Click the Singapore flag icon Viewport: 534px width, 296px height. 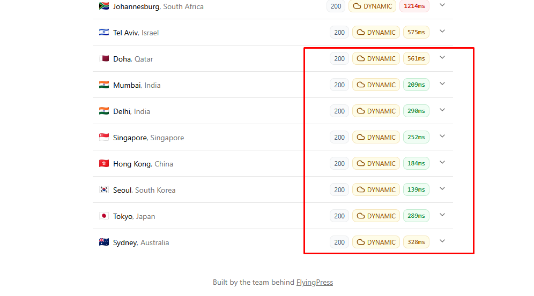coord(104,137)
